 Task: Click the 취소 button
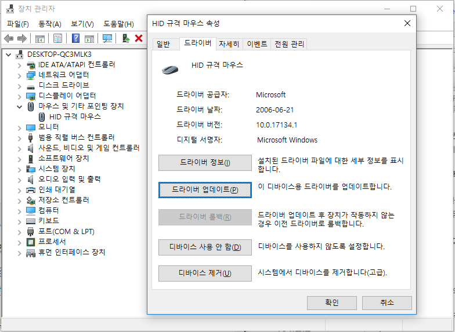(387, 302)
